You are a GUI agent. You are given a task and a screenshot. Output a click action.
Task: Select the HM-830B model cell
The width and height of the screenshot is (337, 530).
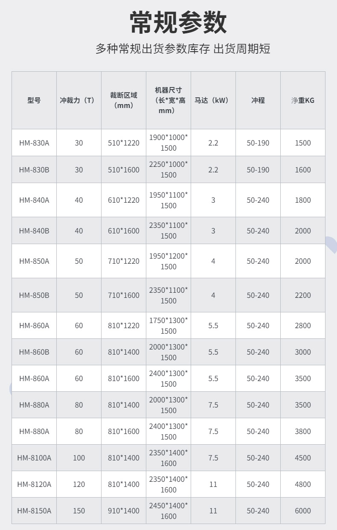[34, 169]
